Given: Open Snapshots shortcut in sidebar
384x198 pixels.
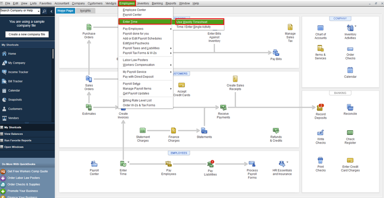Looking at the screenshot, I should pyautogui.click(x=15, y=100).
